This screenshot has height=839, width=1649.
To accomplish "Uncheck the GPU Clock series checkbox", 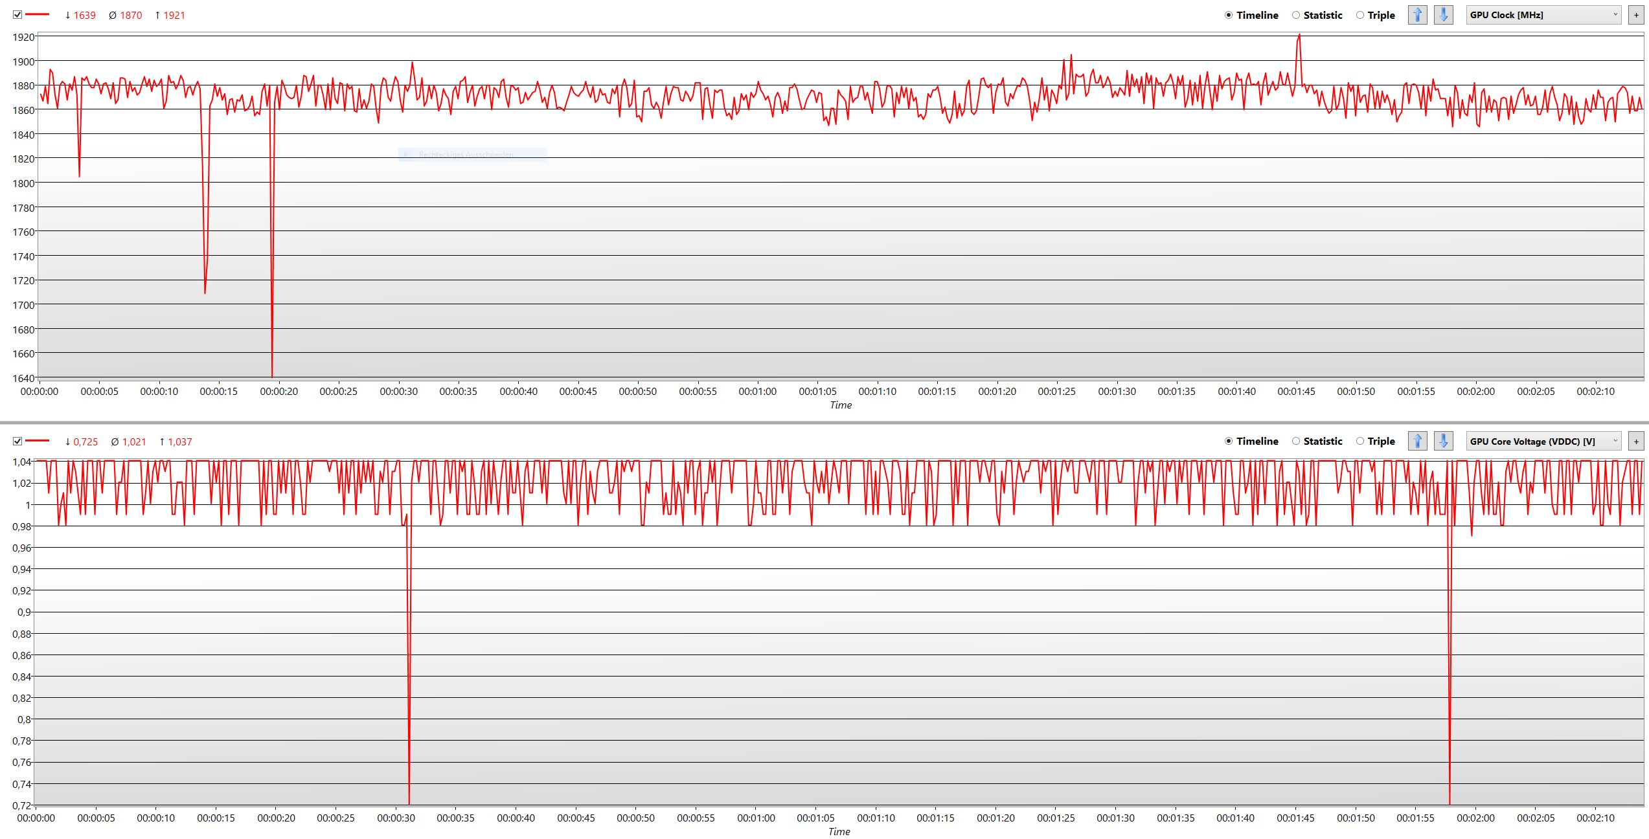I will (x=17, y=15).
